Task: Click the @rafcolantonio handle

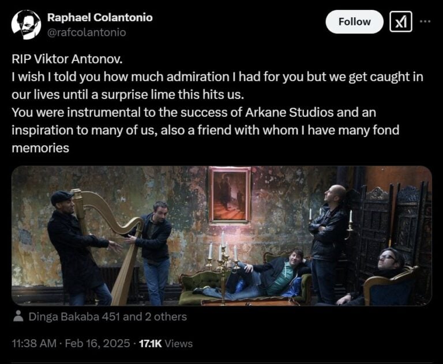Action: (87, 32)
